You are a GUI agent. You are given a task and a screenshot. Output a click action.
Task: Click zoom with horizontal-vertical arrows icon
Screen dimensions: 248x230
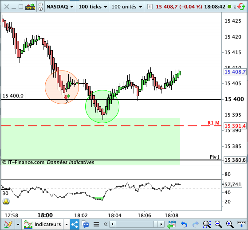[207, 224]
